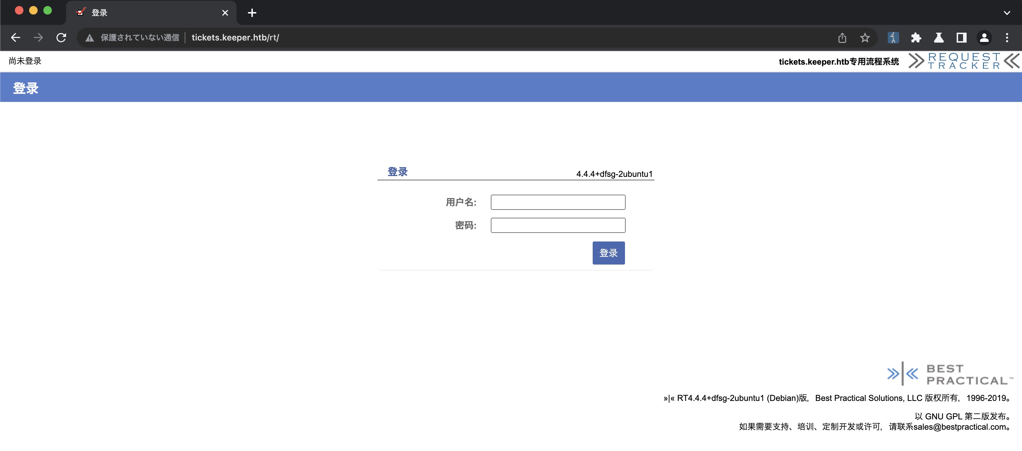
Task: Bookmark page with star icon
Action: pyautogui.click(x=865, y=38)
